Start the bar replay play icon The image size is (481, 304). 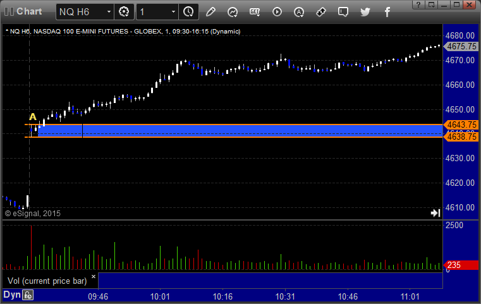point(277,12)
